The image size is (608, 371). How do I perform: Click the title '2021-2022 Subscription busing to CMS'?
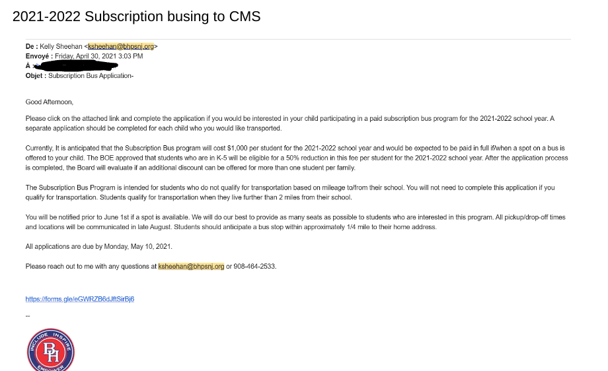click(x=136, y=17)
